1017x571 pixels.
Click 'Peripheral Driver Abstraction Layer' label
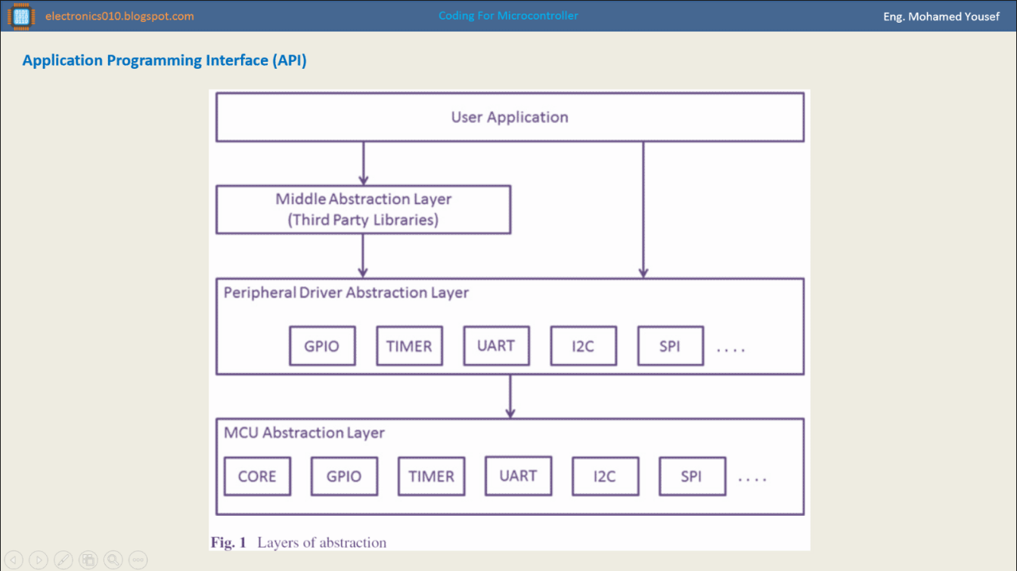click(x=346, y=292)
